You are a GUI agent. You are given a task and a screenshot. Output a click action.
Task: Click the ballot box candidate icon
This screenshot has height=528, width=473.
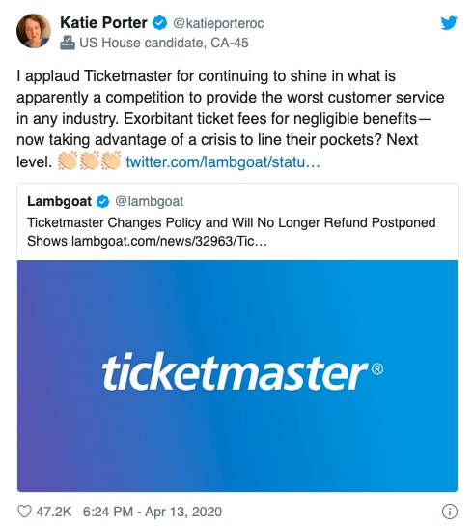click(x=68, y=43)
